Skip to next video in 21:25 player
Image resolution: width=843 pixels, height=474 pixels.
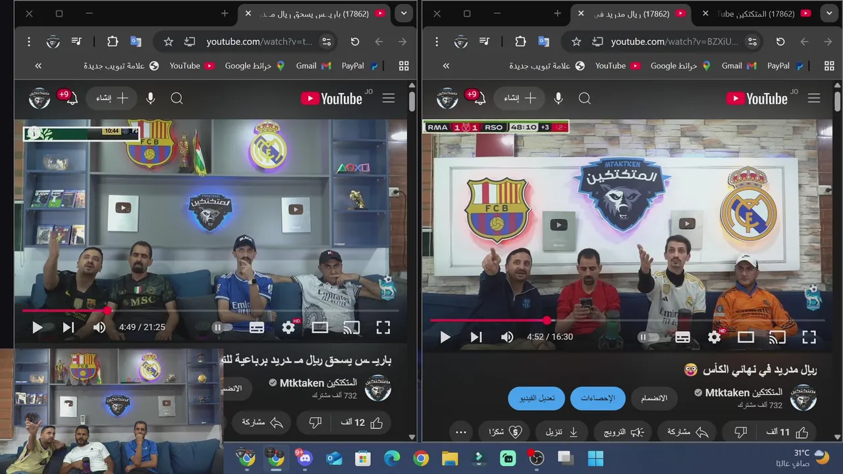tap(68, 327)
